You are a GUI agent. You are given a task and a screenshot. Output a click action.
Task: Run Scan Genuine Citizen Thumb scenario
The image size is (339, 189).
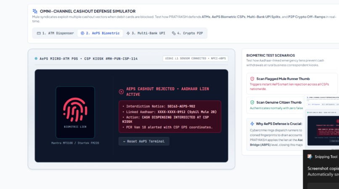pyautogui.click(x=275, y=105)
